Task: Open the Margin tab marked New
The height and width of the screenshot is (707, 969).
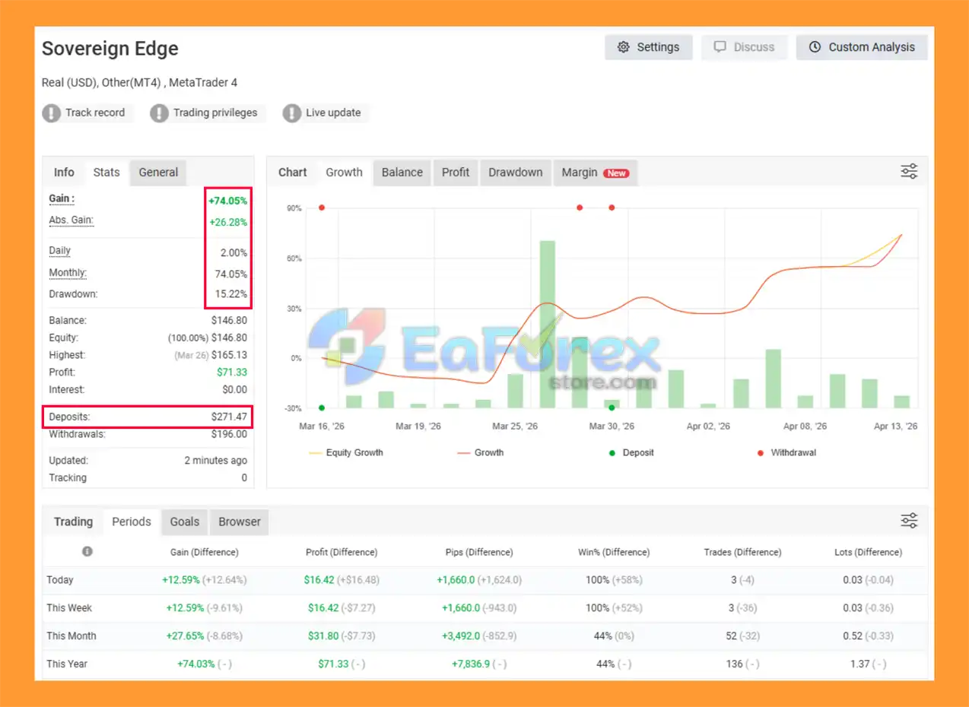Action: [x=594, y=173]
